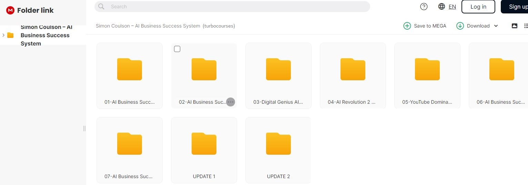The width and height of the screenshot is (528, 185).
Task: Click the sidebar resize handle
Action: tap(84, 129)
